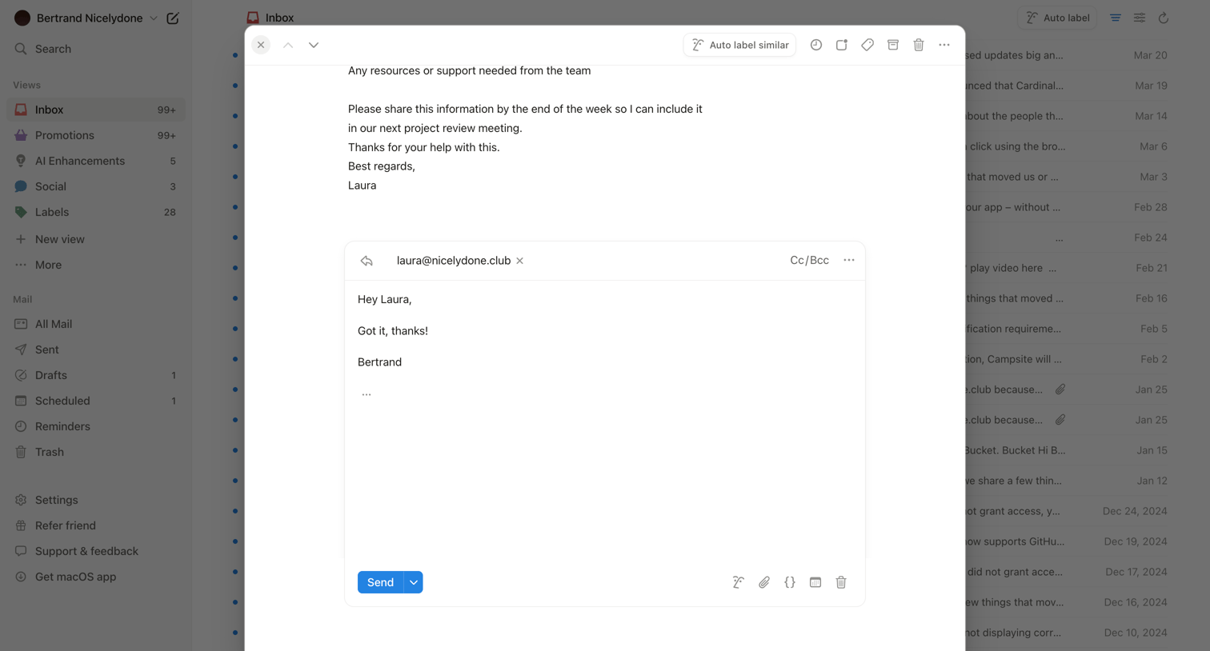The width and height of the screenshot is (1210, 651).
Task: Open the Social view
Action: [96, 186]
